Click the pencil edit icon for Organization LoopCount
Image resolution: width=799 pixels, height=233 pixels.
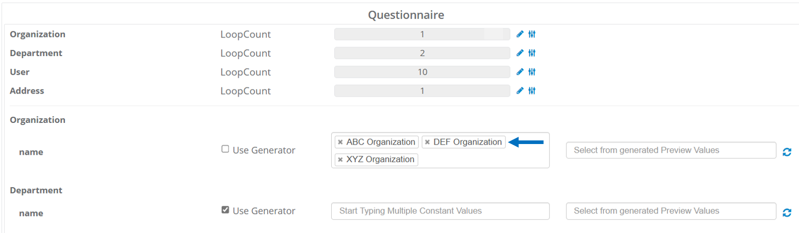point(520,34)
